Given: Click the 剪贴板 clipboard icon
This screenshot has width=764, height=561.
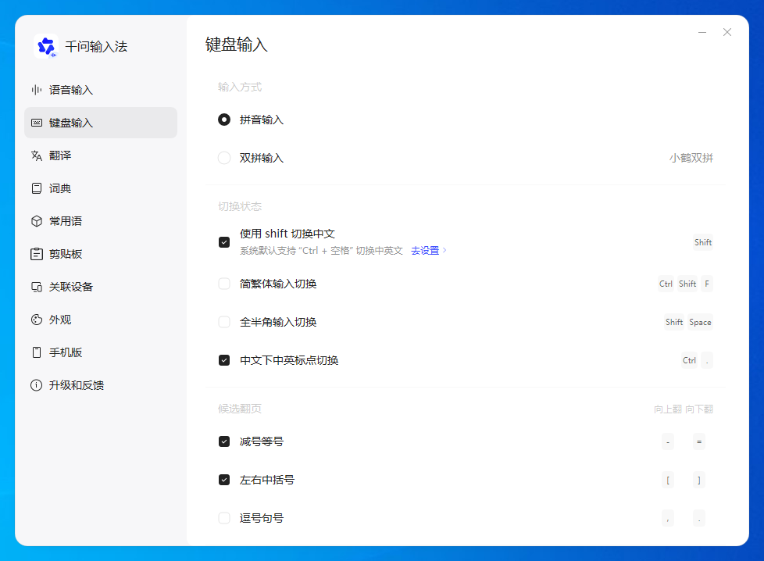Looking at the screenshot, I should tap(37, 254).
